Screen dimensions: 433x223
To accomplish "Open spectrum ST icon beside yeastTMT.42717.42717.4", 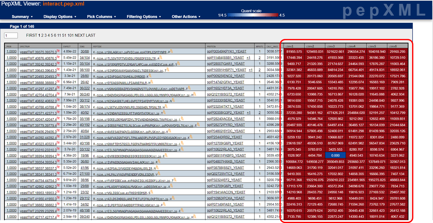I will (x=58, y=216).
